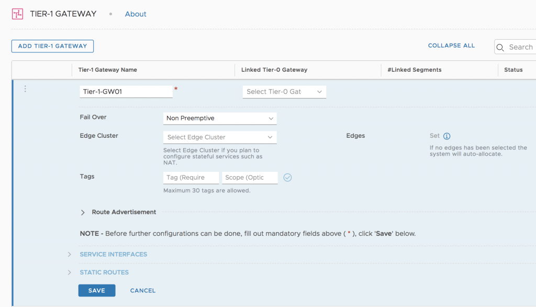Click the Route Advertisement label

coord(124,212)
